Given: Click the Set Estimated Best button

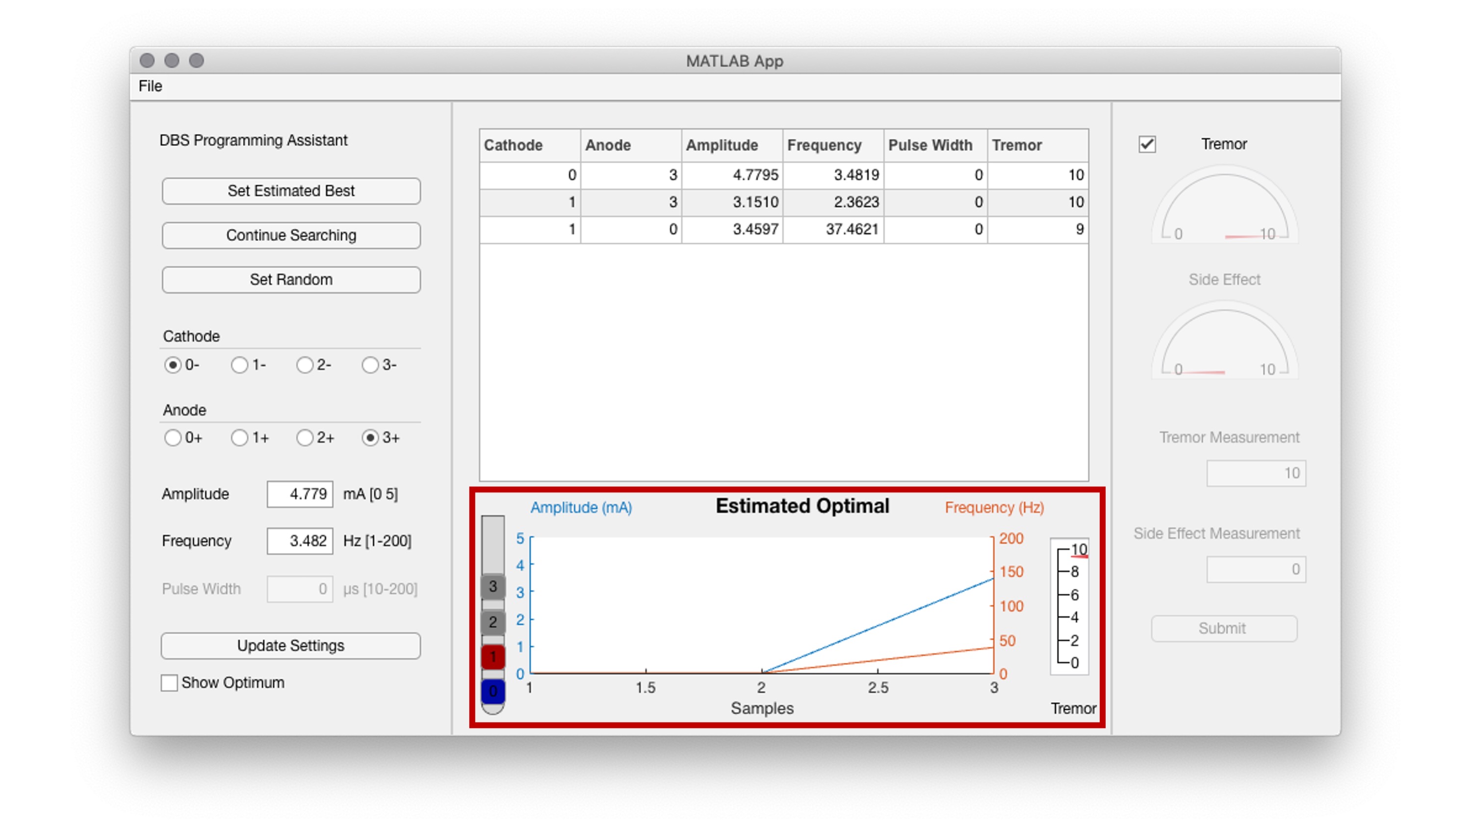Looking at the screenshot, I should [x=291, y=191].
